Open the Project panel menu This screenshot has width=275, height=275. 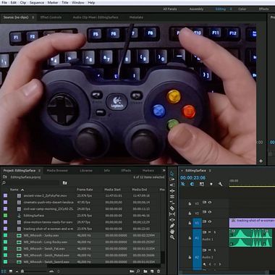(39, 171)
